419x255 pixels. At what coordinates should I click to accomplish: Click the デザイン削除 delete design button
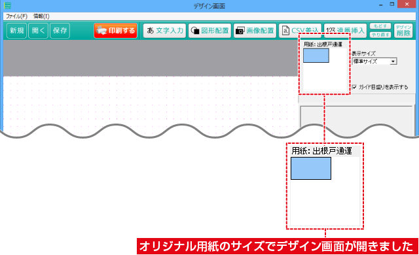[x=403, y=31]
